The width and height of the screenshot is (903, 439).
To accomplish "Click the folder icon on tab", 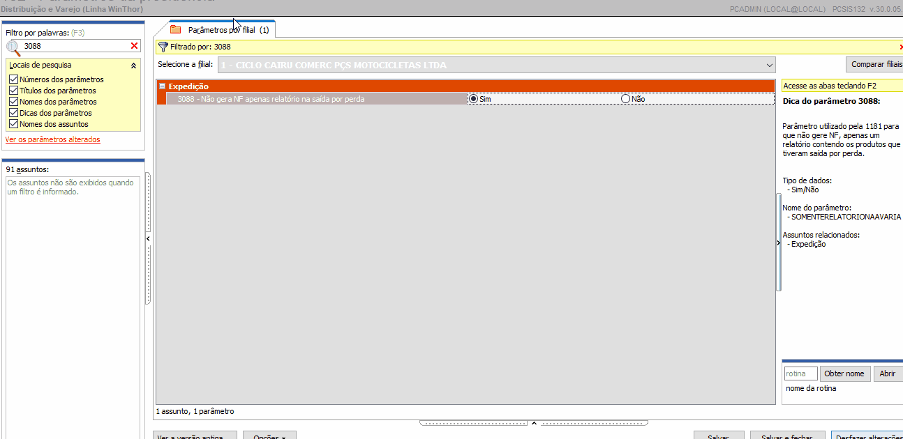I will tap(175, 30).
